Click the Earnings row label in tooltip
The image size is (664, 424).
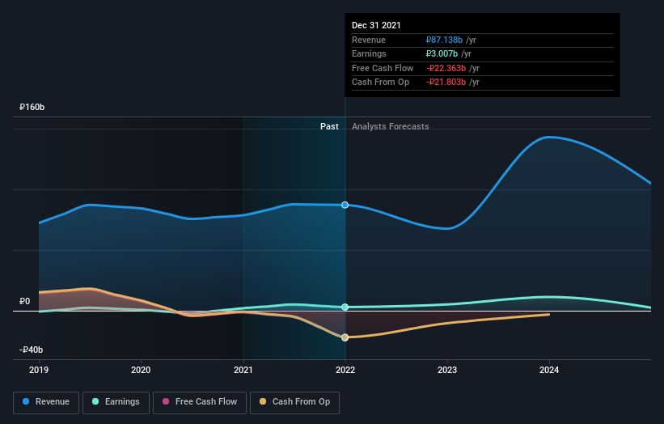tap(369, 53)
